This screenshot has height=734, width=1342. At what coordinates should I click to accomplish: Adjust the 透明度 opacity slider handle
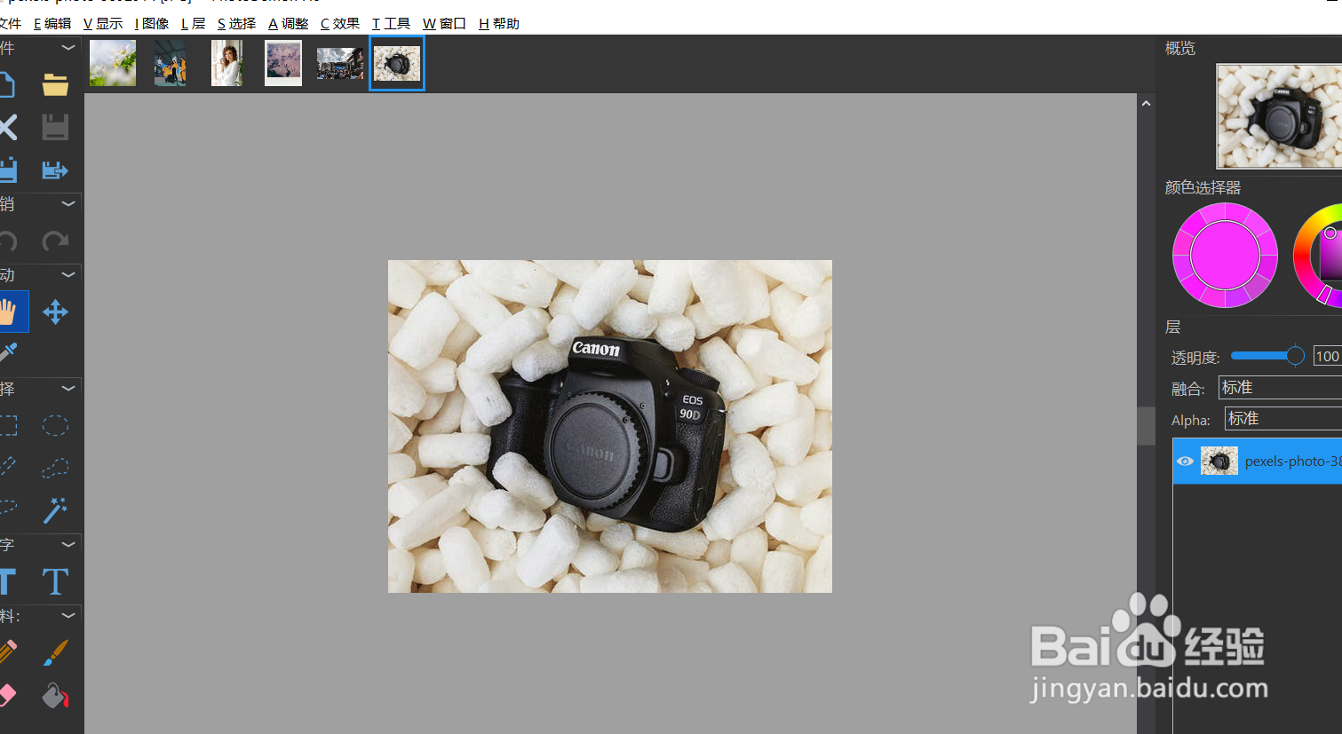pos(1295,356)
